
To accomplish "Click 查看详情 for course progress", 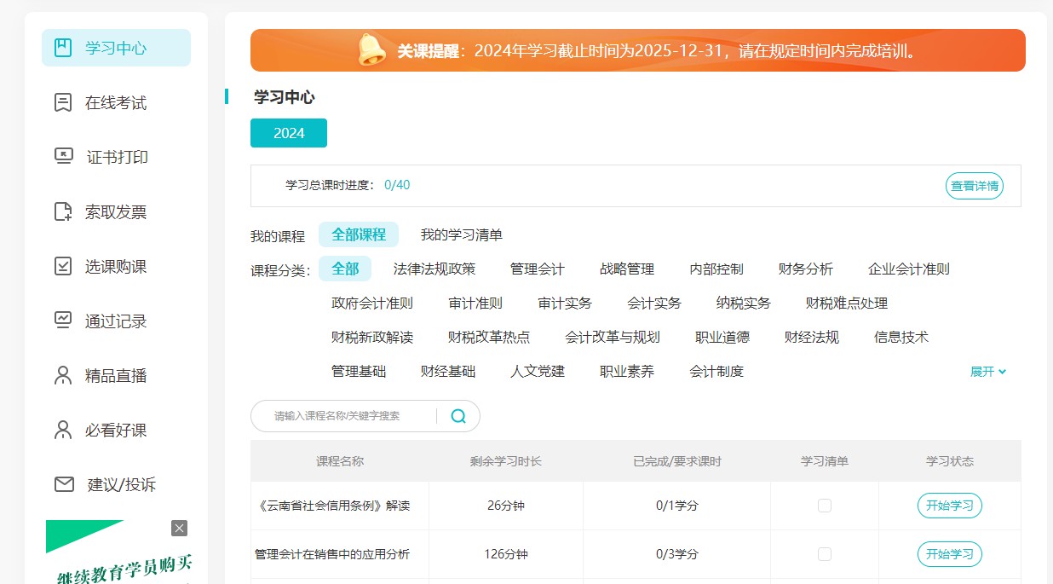I will point(974,185).
